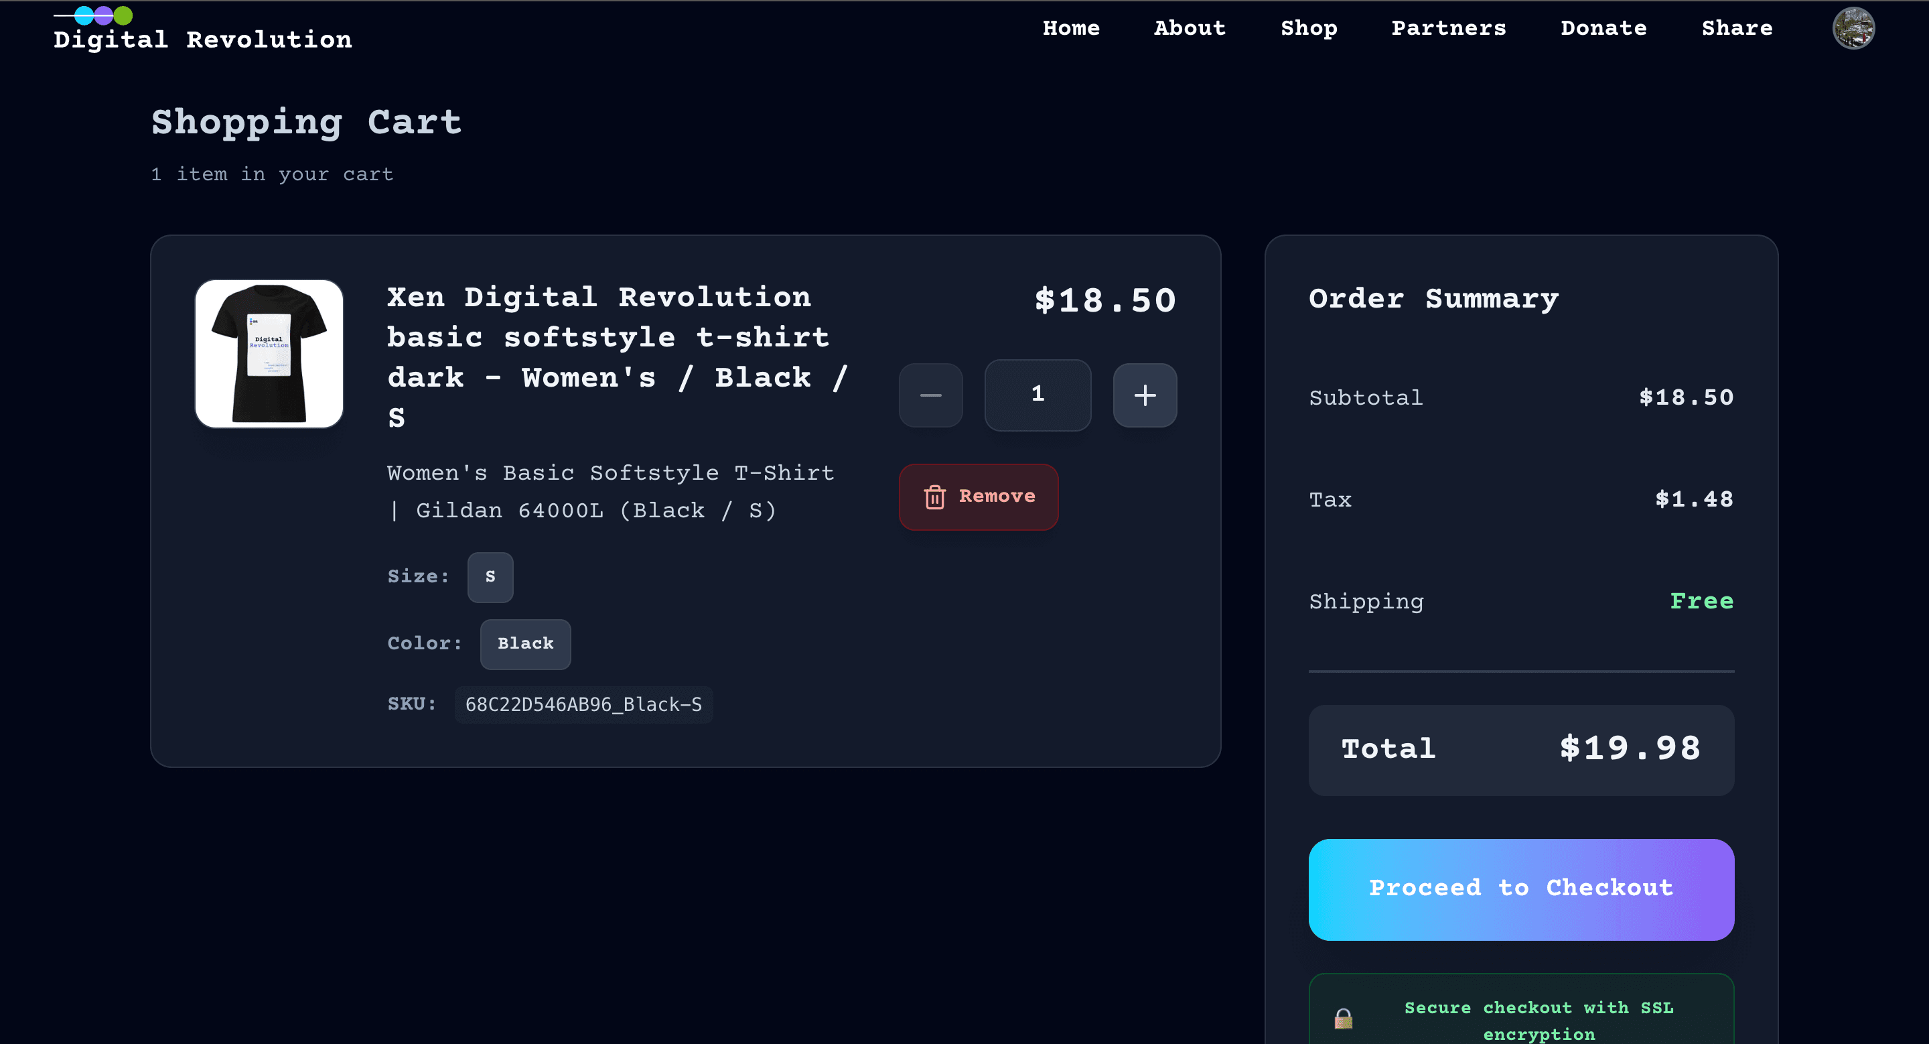Click the Black color badge
1929x1044 pixels.
[525, 644]
